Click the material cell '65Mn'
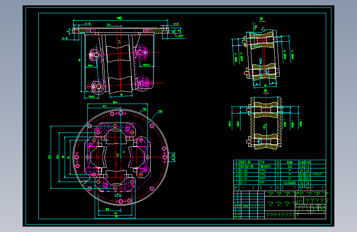This screenshot has width=357, height=232. (289, 162)
